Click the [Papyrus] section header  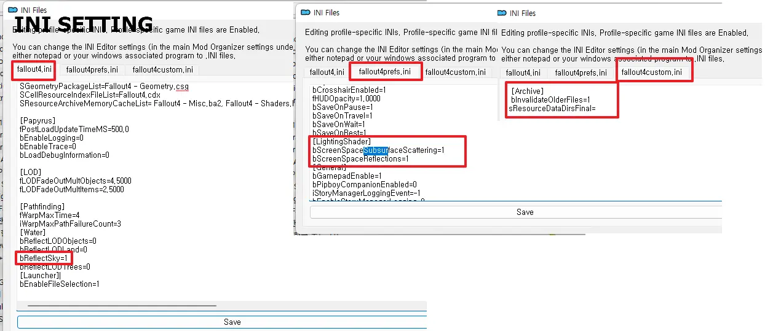click(x=38, y=121)
